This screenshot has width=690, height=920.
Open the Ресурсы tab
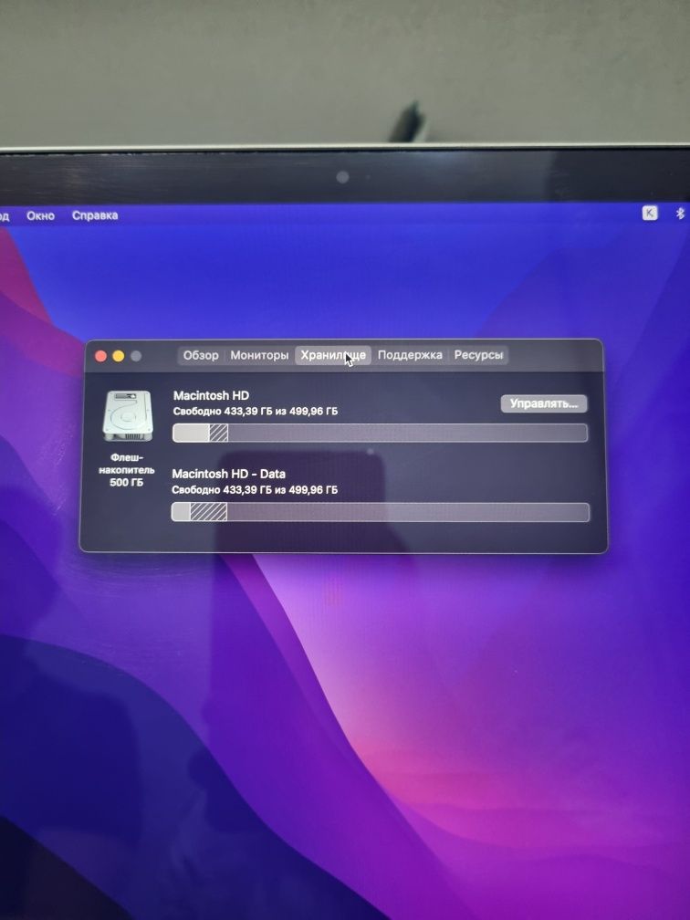click(x=478, y=355)
